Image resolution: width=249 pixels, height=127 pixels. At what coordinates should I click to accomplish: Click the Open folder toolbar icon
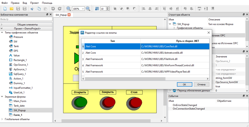pyautogui.click(x=12, y=9)
